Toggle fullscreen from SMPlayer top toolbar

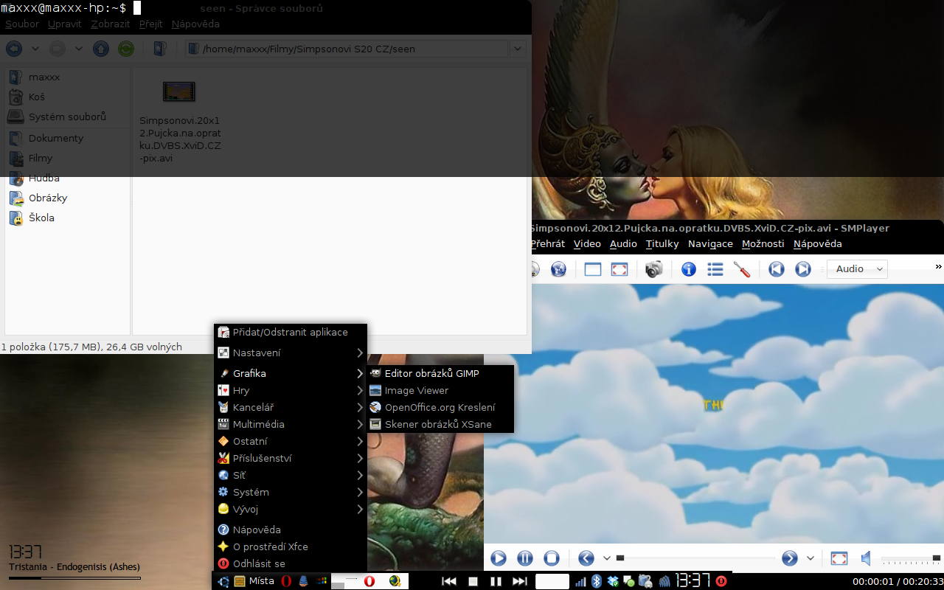[619, 269]
